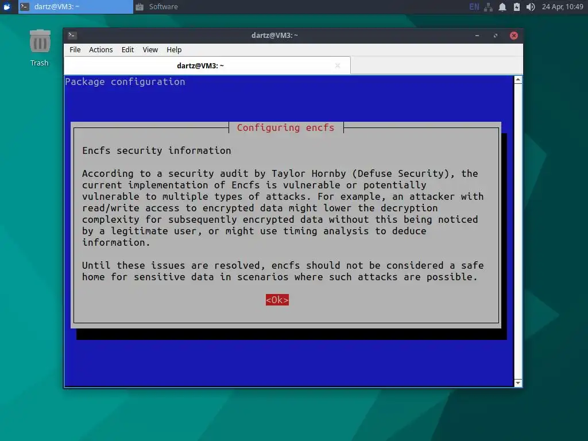Open the Edit menu
Image resolution: width=588 pixels, height=441 pixels.
(x=127, y=49)
